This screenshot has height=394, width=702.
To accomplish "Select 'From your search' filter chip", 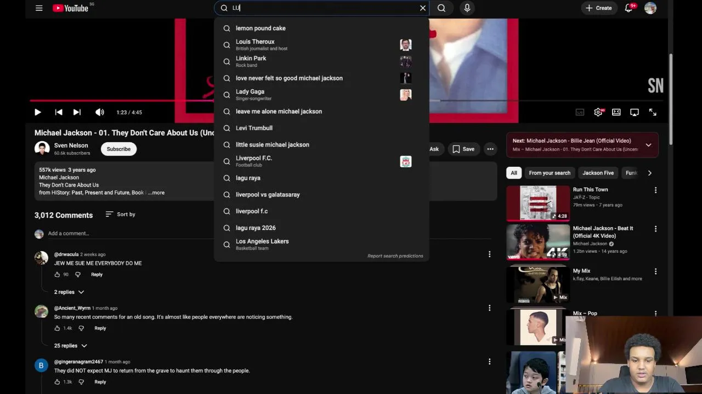I will (550, 173).
